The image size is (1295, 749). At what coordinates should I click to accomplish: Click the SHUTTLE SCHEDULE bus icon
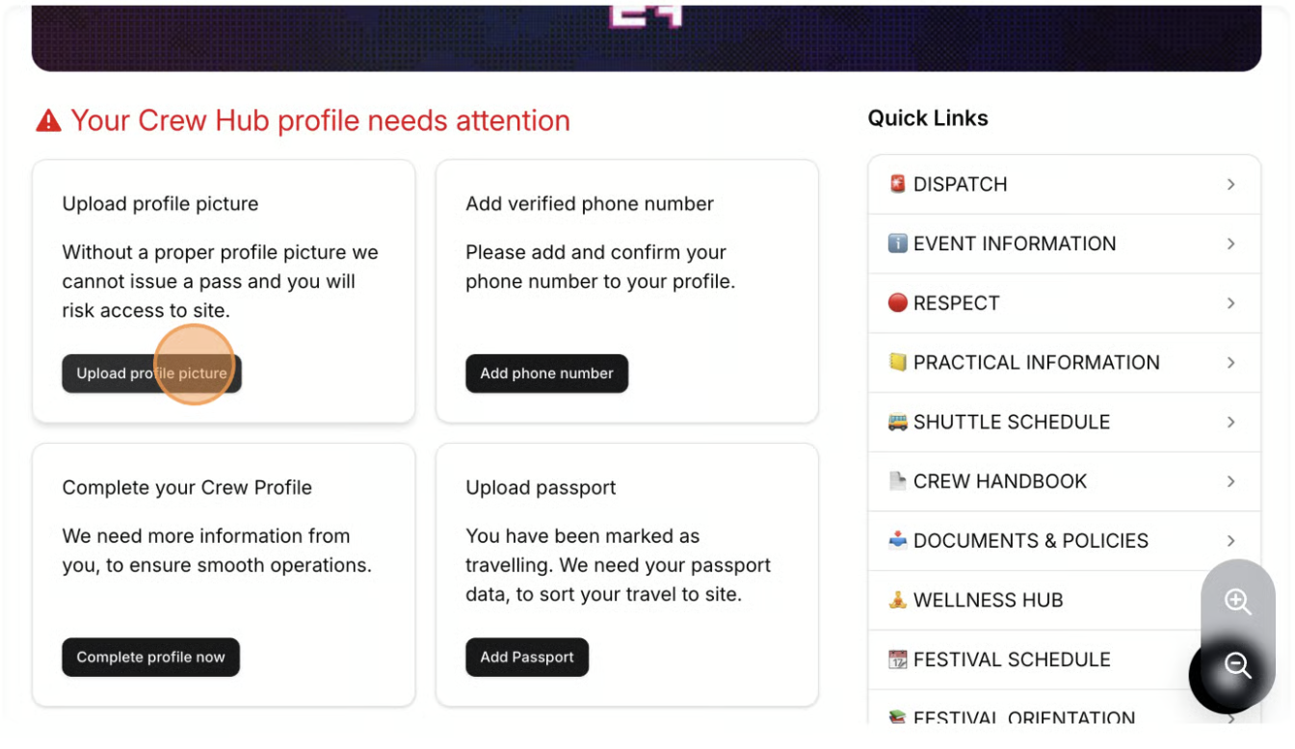[897, 422]
